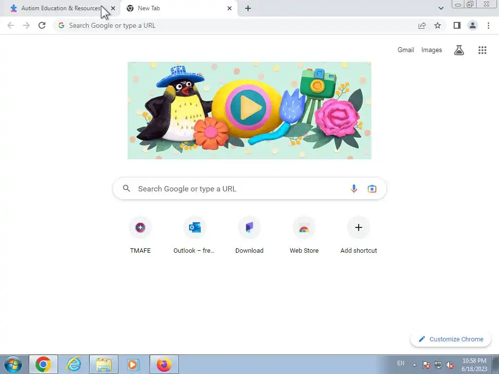Open the Windows Start menu

[13, 364]
